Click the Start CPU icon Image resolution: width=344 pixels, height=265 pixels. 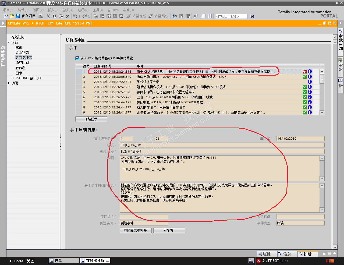pyautogui.click(x=181, y=16)
